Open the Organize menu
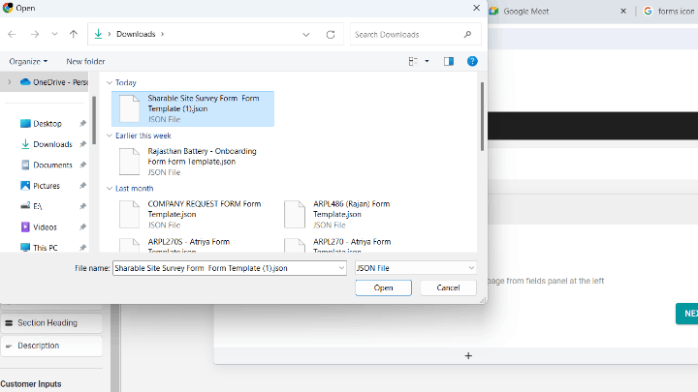 (28, 61)
